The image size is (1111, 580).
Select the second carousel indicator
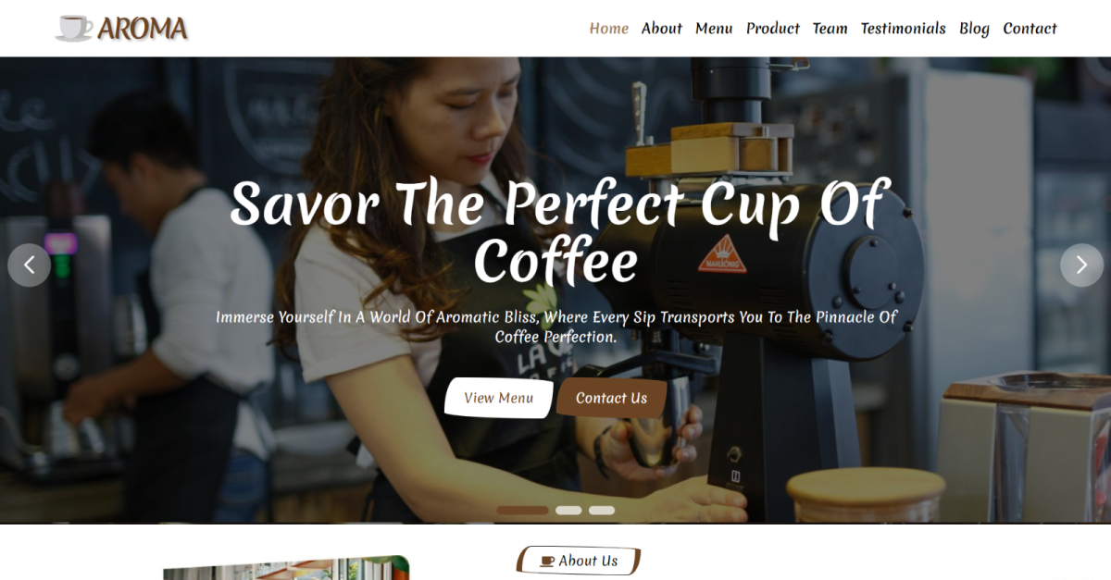coord(568,510)
